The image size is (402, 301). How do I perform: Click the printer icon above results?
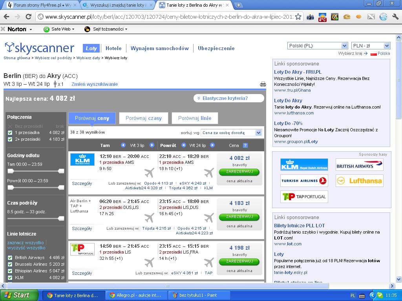pyautogui.click(x=263, y=84)
